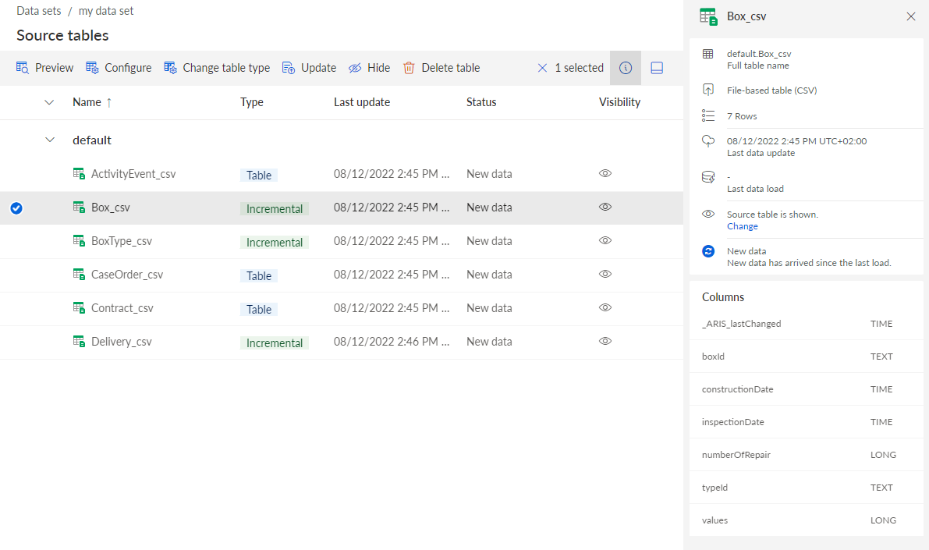The height and width of the screenshot is (550, 929).
Task: Select the CaseOrder_csv table row
Action: click(x=342, y=275)
